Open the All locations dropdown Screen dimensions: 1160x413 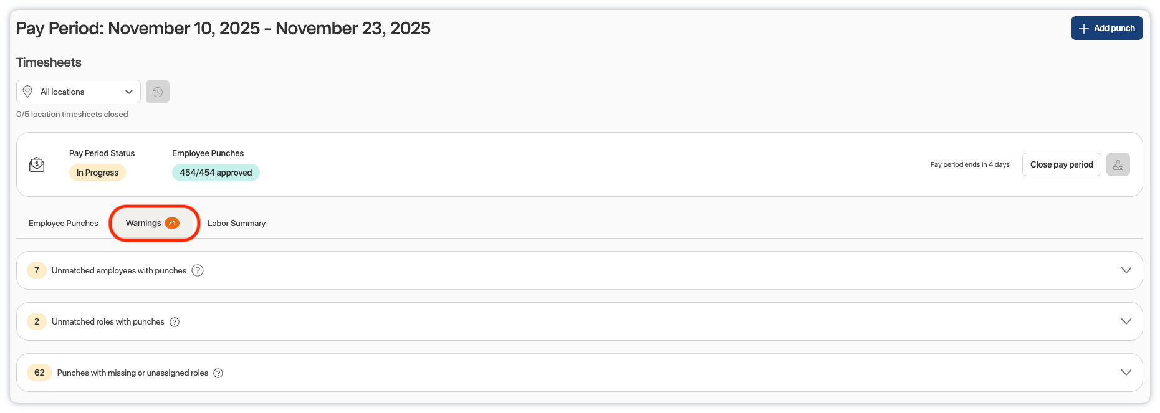point(79,92)
